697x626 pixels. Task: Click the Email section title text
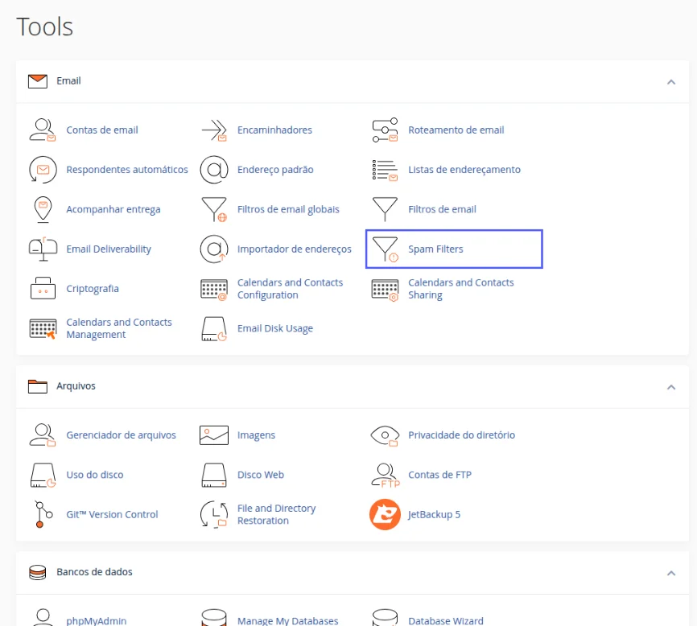68,80
